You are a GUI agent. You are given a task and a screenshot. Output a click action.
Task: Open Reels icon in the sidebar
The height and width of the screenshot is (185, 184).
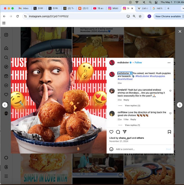point(6,76)
